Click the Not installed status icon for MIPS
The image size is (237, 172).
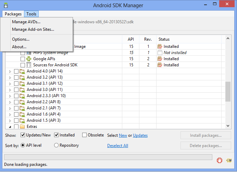[x=160, y=53]
